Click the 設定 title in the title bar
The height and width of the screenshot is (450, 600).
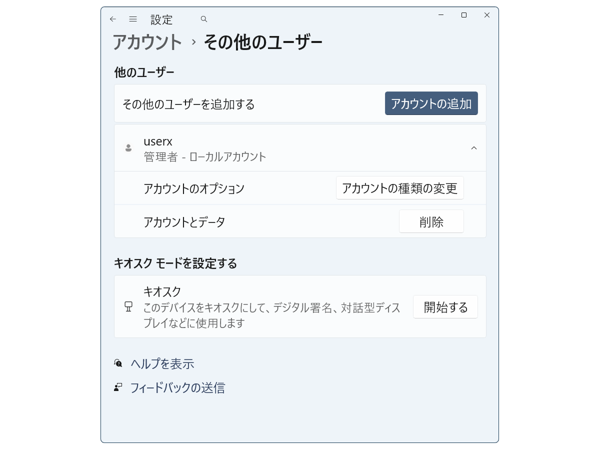click(161, 19)
